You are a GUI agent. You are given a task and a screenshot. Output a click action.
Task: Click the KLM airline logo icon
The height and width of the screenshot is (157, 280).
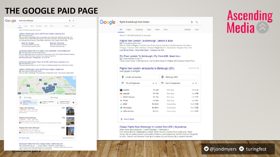121,104
